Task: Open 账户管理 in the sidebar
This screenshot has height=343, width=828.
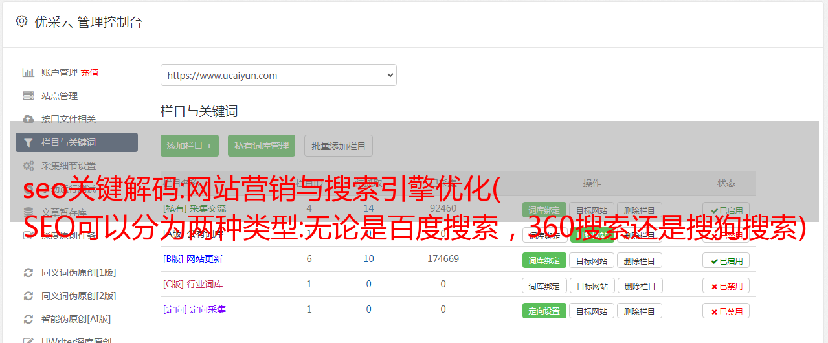Action: tap(60, 72)
